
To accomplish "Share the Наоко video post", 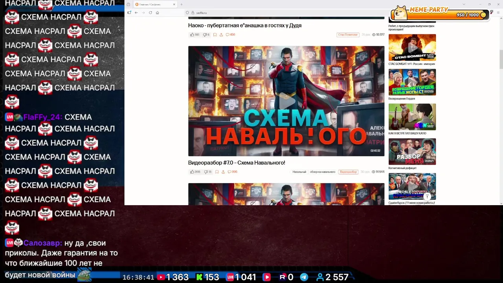I will pyautogui.click(x=221, y=35).
